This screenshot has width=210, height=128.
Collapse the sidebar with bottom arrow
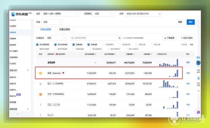[17, 114]
